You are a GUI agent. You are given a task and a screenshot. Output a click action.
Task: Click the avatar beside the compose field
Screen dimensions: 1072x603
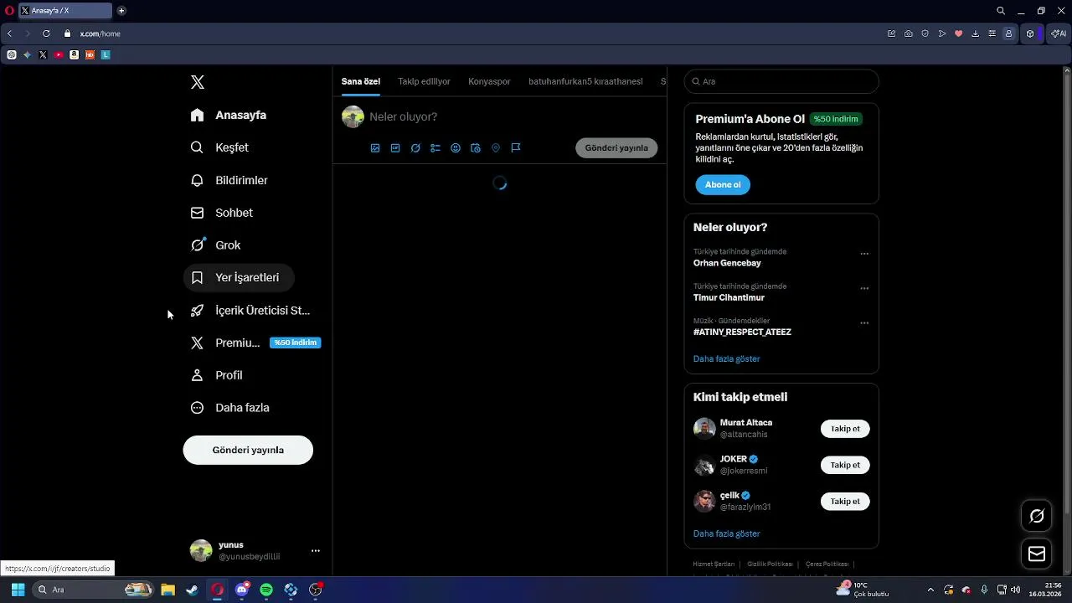353,116
